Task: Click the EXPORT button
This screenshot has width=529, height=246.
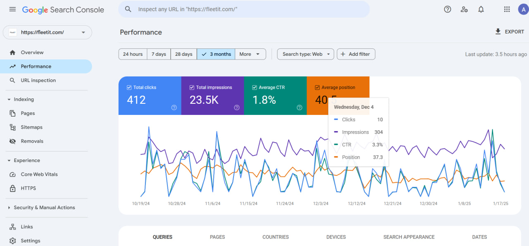Action: pyautogui.click(x=510, y=31)
